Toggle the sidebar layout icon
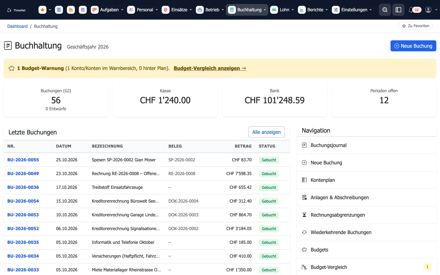The width and height of the screenshot is (440, 275). (x=398, y=10)
